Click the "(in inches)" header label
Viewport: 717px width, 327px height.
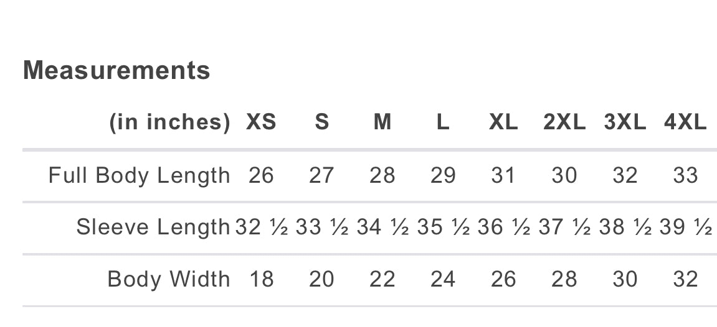(169, 122)
